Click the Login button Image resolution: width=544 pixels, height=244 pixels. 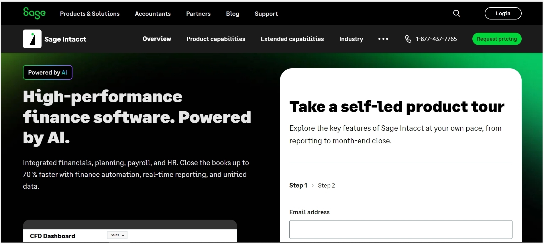point(503,13)
